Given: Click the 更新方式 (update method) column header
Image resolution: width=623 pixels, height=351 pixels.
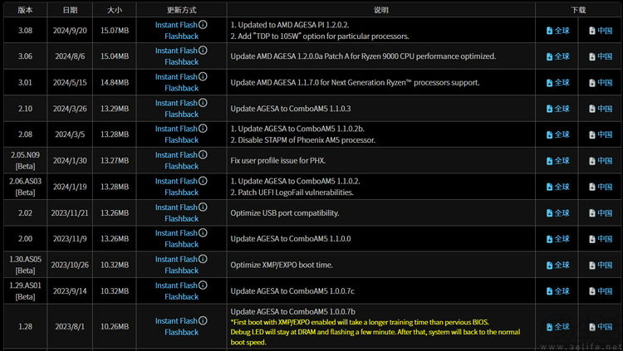Looking at the screenshot, I should click(181, 10).
